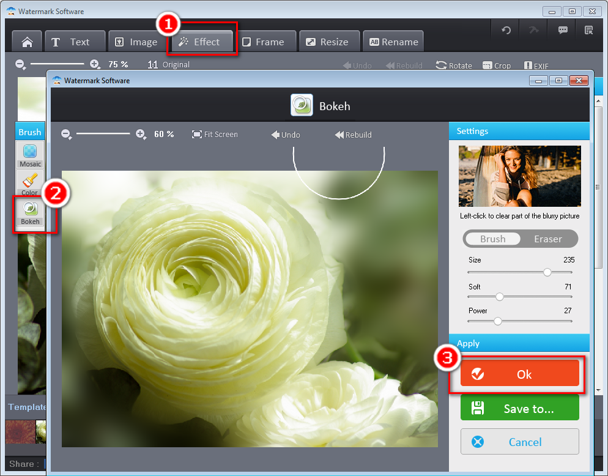Click the scrollbar down arrow at right
This screenshot has height=476, width=608.
pos(598,390)
